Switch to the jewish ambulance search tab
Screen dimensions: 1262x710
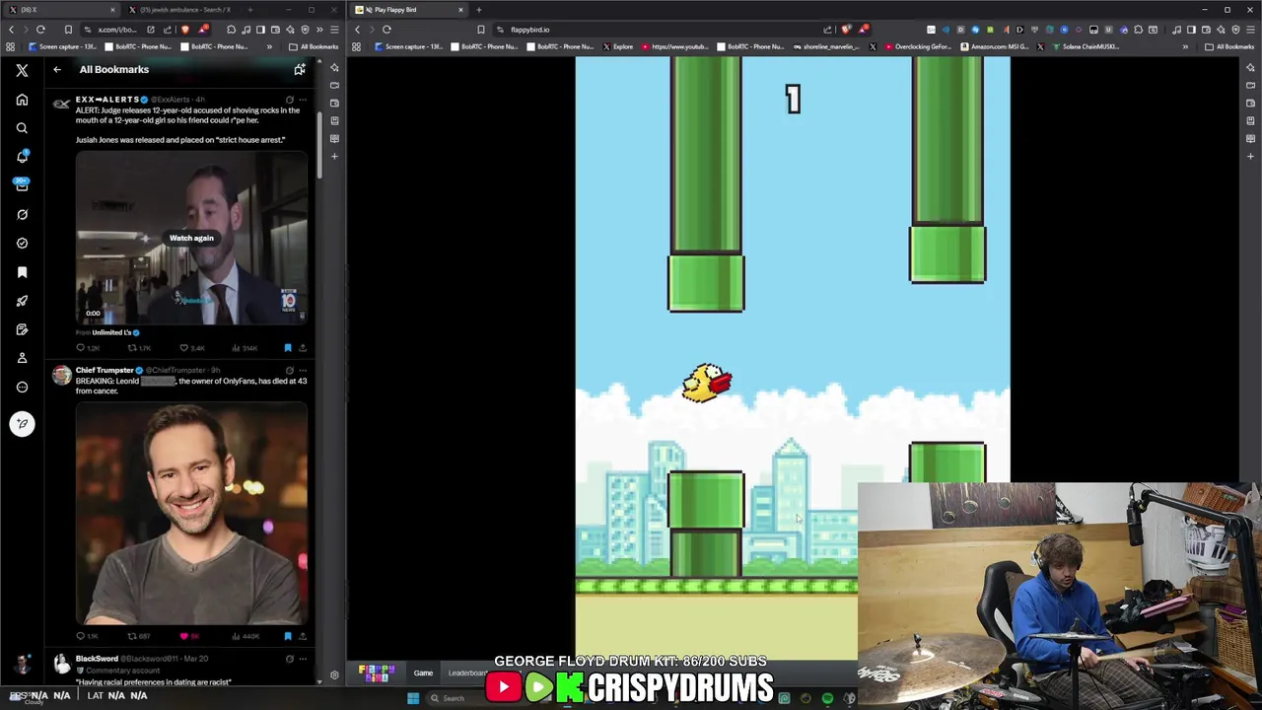187,10
